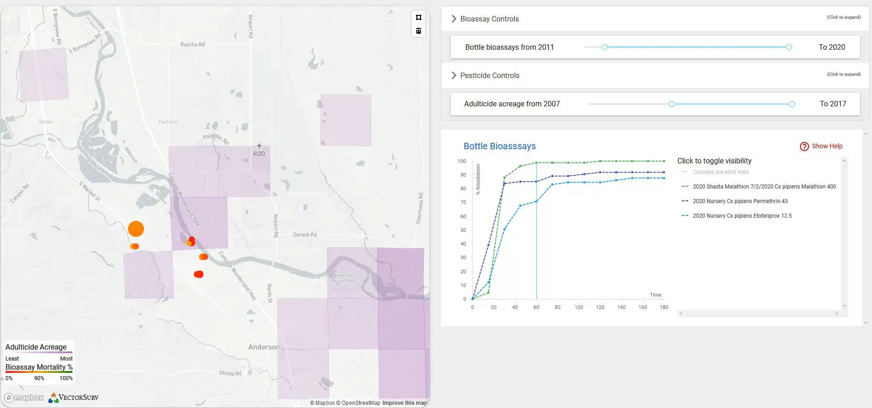872x408 pixels.
Task: Expand the Bioassay Controls section
Action: pyautogui.click(x=655, y=19)
